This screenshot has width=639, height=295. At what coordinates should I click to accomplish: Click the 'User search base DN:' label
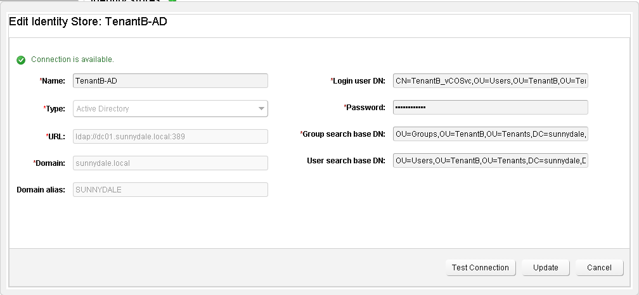[x=346, y=161]
